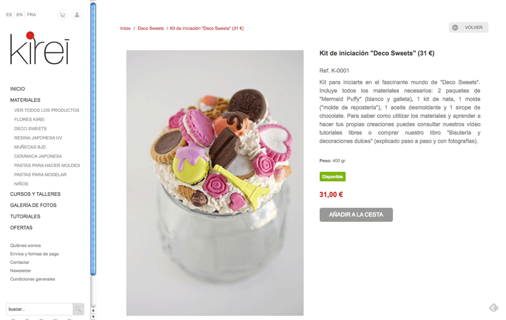Switch language to ES
This screenshot has width=506, height=320.
(9, 14)
